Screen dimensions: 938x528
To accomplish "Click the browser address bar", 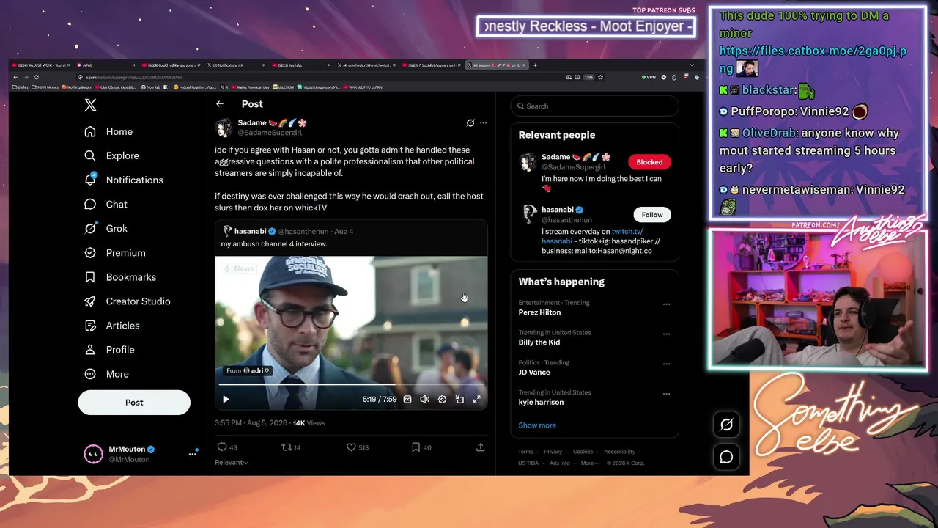I will tap(322, 77).
